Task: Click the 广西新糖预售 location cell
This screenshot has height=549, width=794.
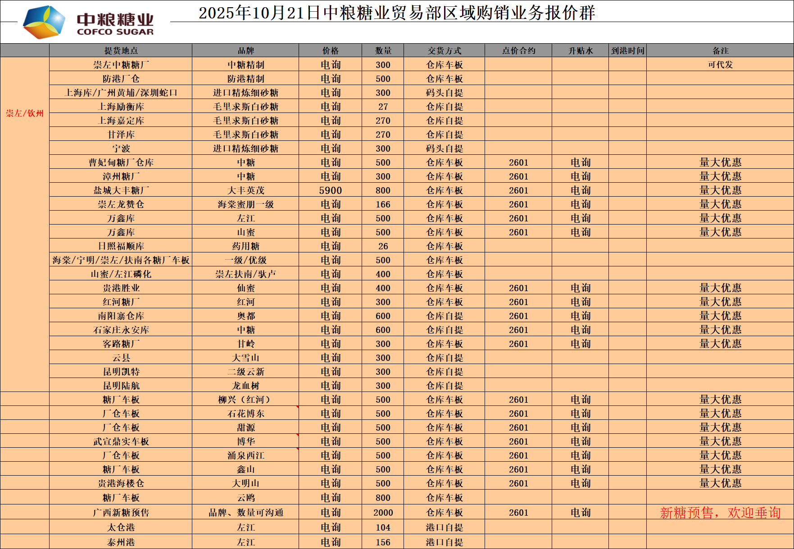Action: [x=121, y=513]
